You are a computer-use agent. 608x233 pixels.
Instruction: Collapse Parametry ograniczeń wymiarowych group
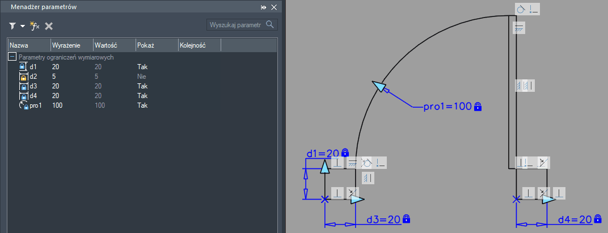tap(11, 57)
